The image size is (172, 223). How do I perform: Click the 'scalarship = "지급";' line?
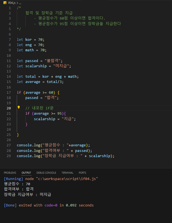55,119
